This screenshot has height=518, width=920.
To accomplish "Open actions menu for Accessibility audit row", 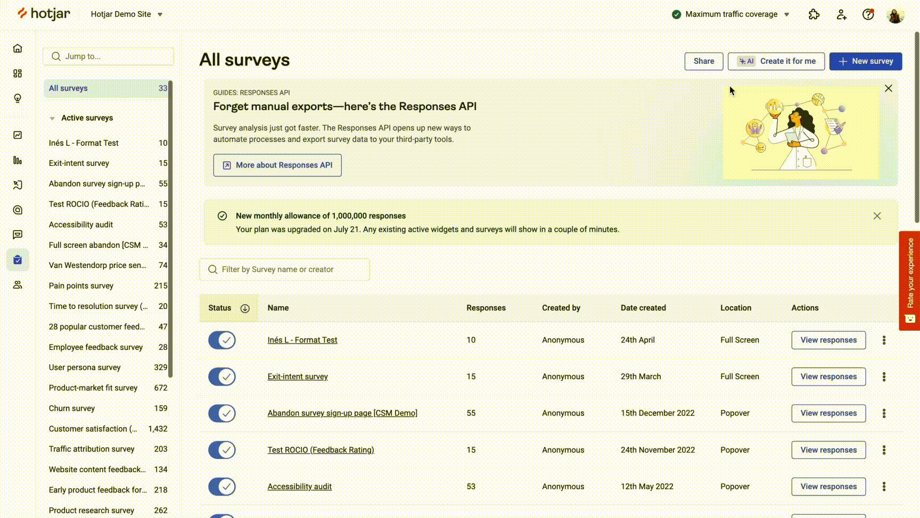I will pos(884,487).
